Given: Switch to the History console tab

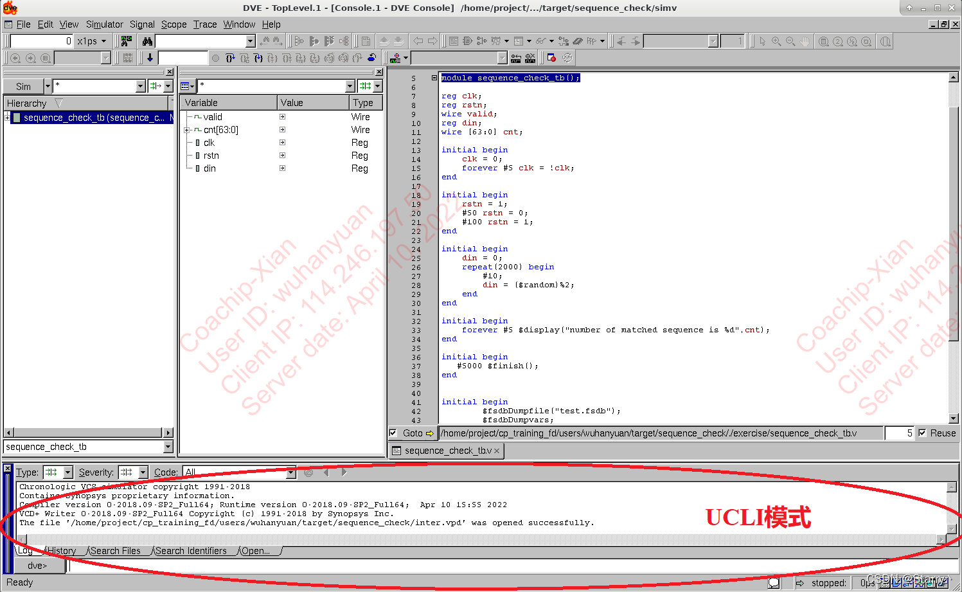Looking at the screenshot, I should pyautogui.click(x=62, y=551).
